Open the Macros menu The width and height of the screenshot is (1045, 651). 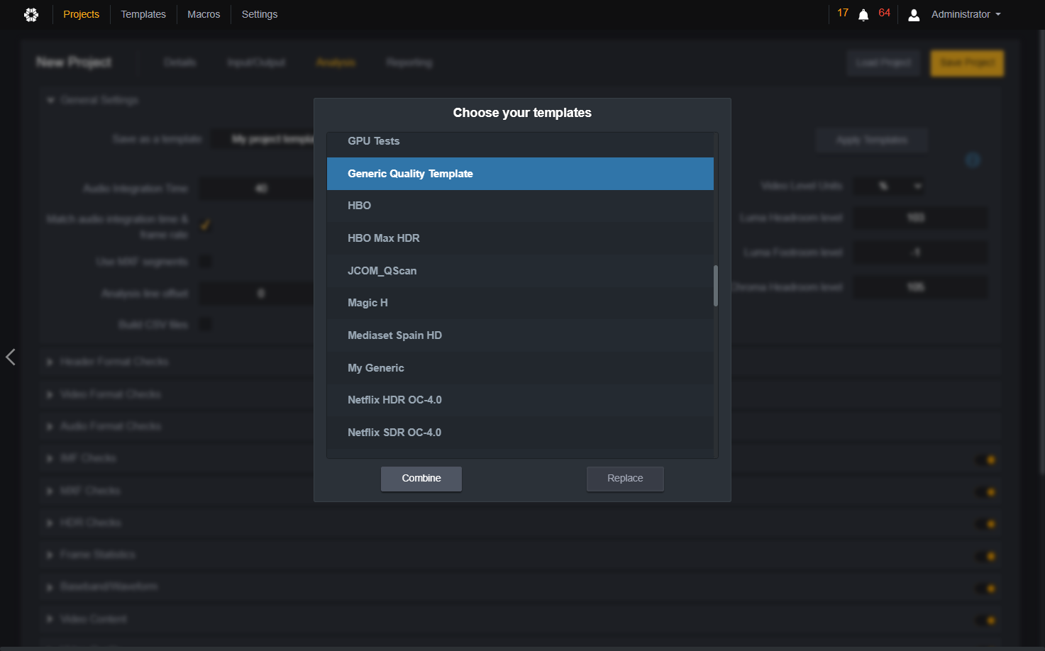pos(204,14)
